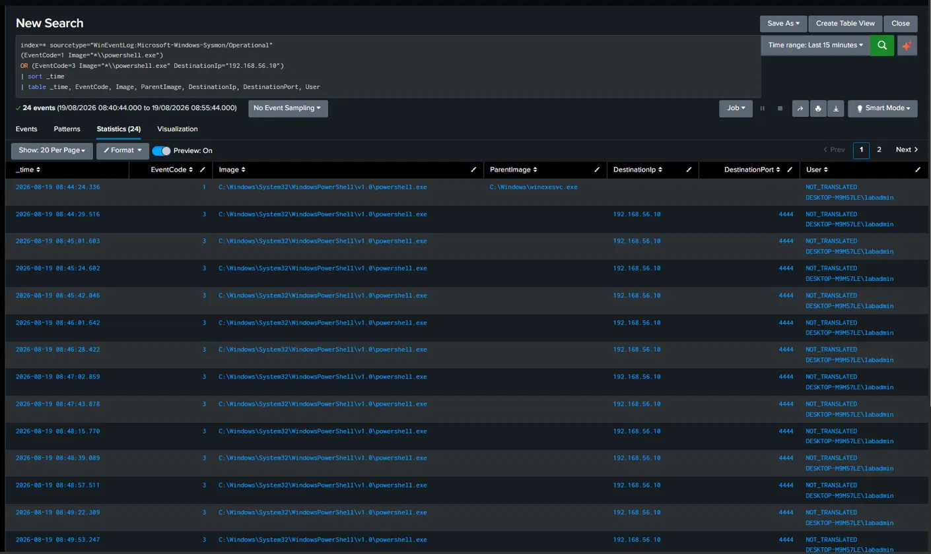Click port 4444 in the 08:45:01.603 row
This screenshot has width=931, height=554.
pos(786,241)
